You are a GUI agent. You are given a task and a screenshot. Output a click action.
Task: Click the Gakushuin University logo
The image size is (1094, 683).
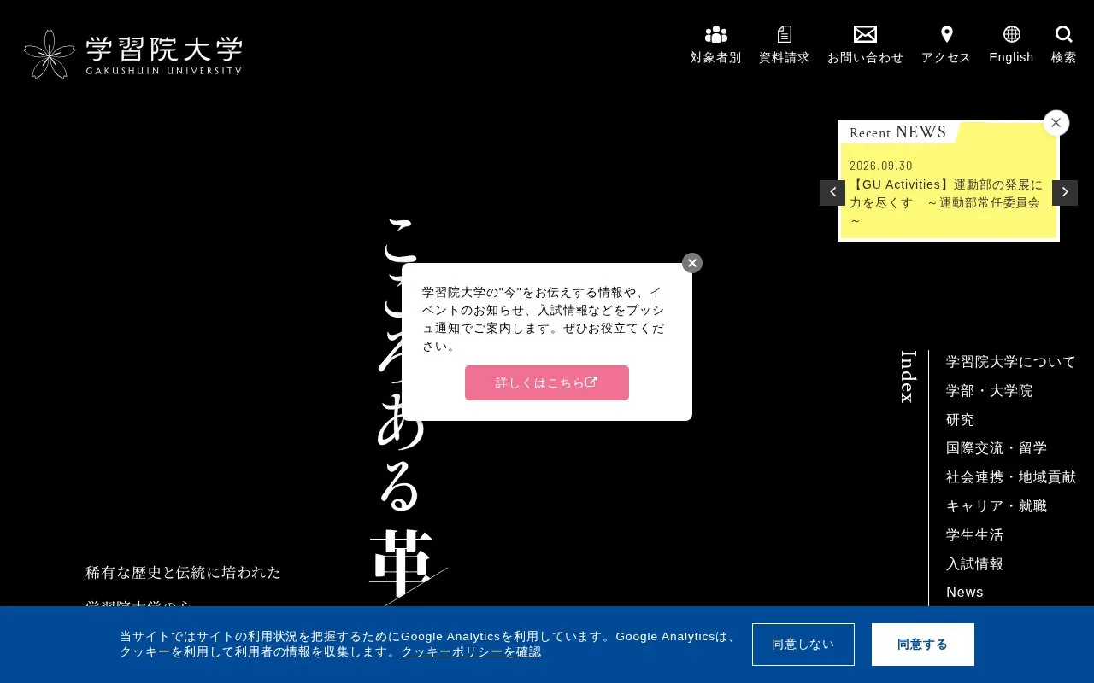132,54
